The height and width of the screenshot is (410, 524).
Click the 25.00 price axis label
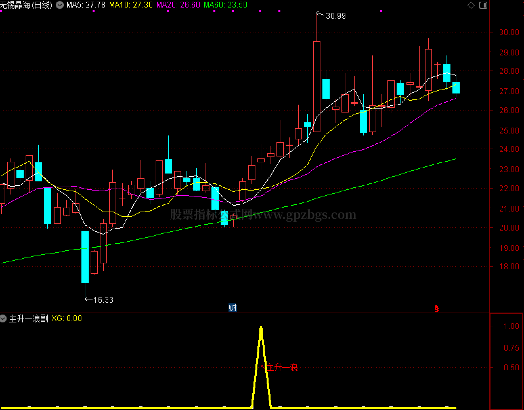pos(509,131)
